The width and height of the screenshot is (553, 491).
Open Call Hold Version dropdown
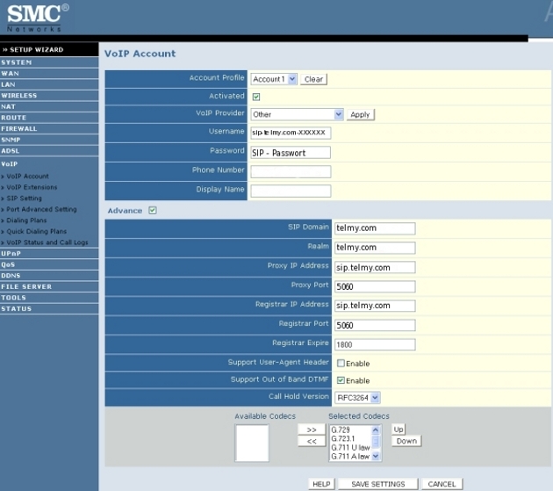click(x=357, y=398)
